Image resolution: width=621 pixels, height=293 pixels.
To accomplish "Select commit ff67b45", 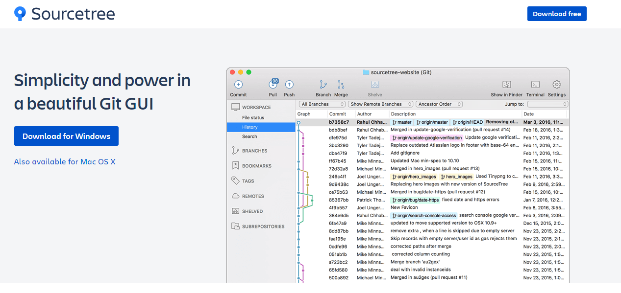I will click(x=432, y=161).
